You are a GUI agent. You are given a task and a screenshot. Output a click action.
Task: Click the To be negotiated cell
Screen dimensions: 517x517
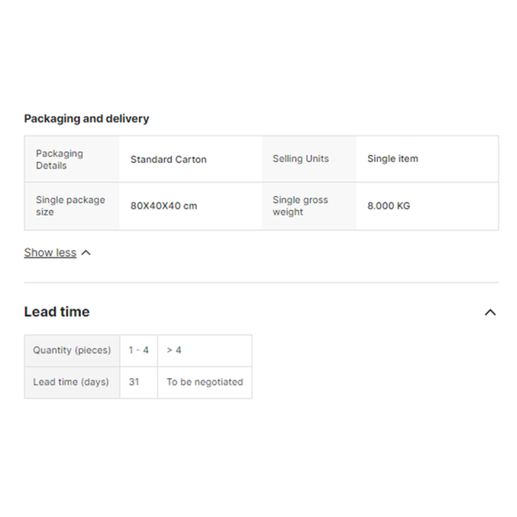pos(204,382)
